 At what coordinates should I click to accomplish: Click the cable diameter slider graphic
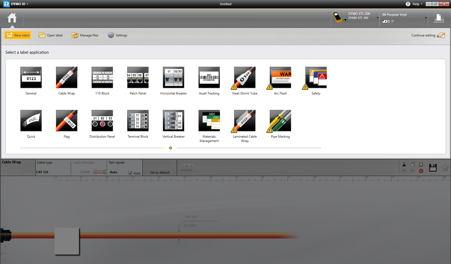pos(99,172)
